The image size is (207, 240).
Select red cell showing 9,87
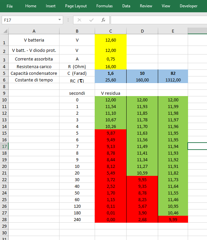tap(111, 133)
